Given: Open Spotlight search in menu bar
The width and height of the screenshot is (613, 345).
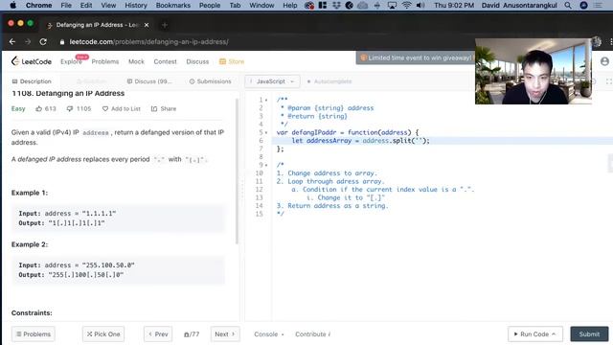Looking at the screenshot, I should tap(568, 5).
